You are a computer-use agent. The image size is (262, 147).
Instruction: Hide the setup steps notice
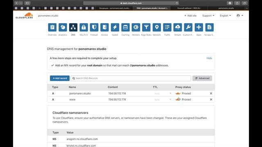[x=209, y=58]
